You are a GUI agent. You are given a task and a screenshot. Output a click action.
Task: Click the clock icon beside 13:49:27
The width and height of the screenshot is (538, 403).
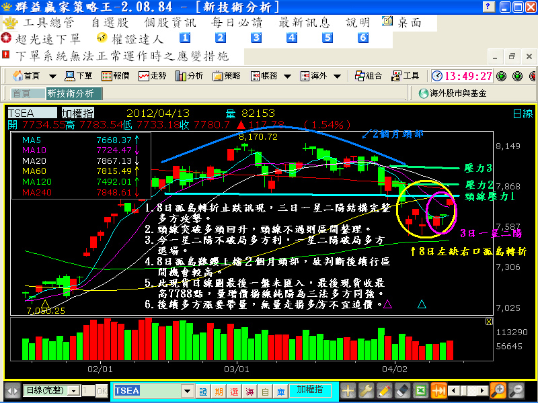pos(436,76)
